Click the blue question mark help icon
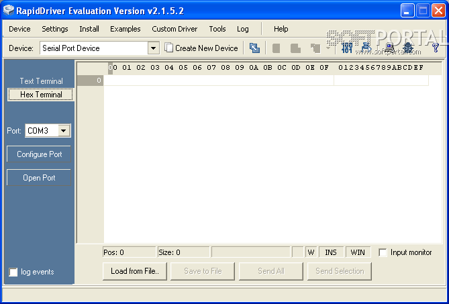The image size is (449, 304). click(436, 48)
